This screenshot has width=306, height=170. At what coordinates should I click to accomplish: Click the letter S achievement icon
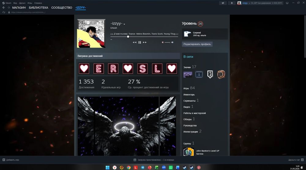pyautogui.click(x=143, y=69)
